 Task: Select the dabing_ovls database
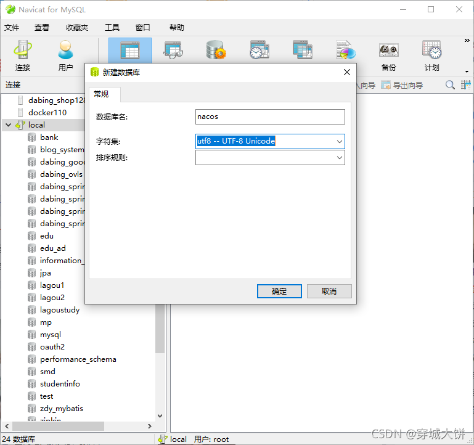pos(55,174)
